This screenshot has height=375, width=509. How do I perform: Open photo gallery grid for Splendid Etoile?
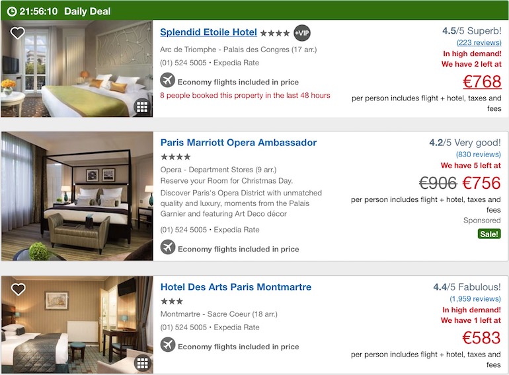pos(141,107)
